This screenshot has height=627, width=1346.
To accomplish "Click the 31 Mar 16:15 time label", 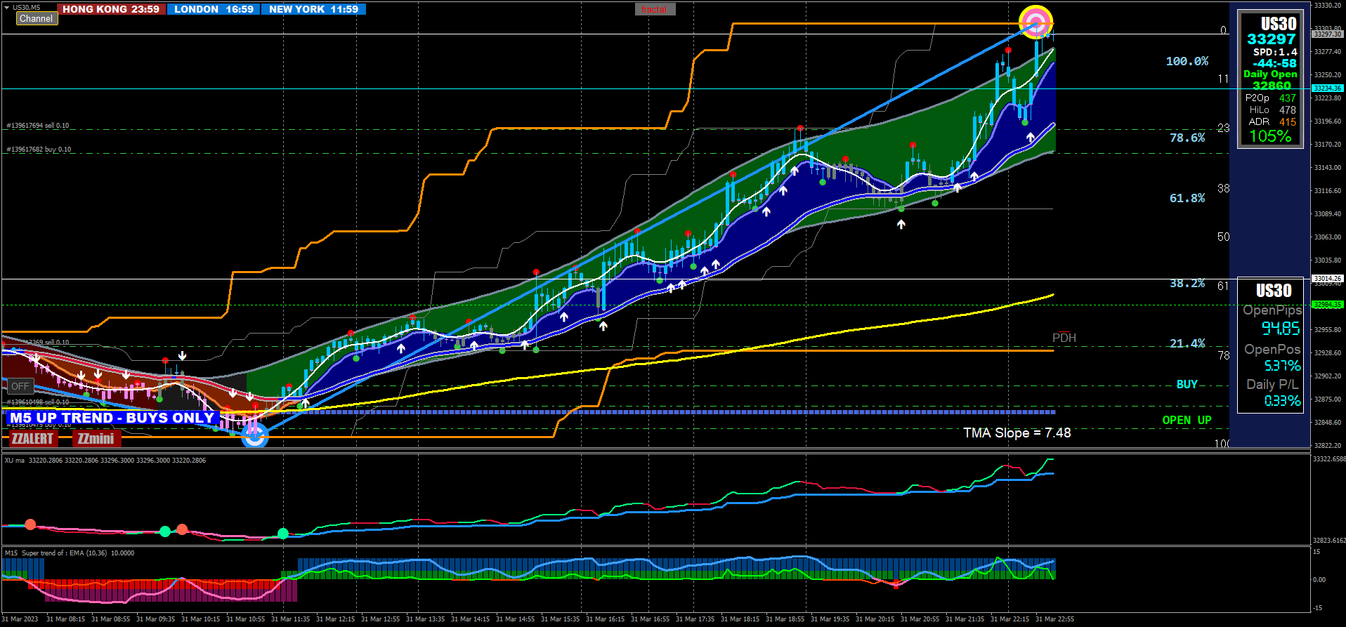I will pos(605,619).
